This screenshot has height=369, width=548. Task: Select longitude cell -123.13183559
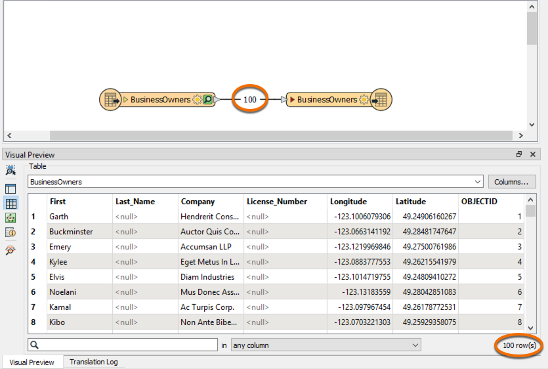click(360, 292)
